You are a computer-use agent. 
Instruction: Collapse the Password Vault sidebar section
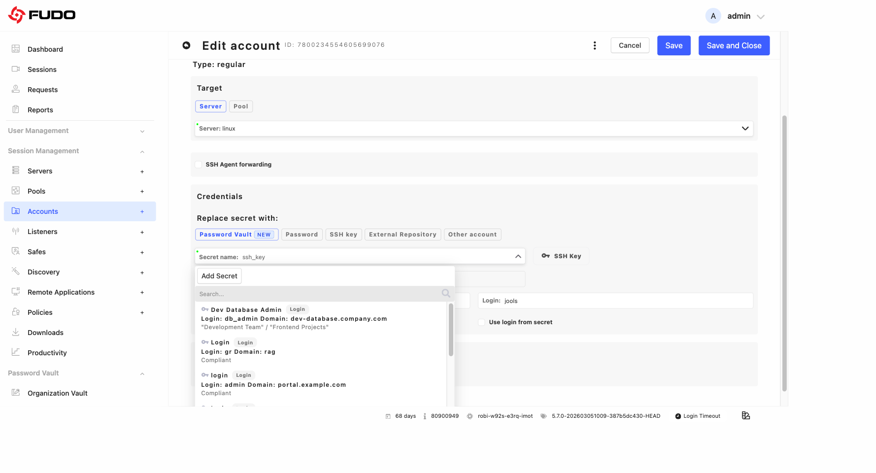(x=76, y=373)
